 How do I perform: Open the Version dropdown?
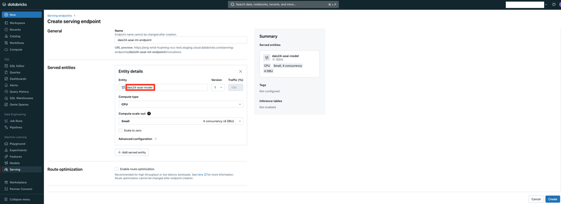point(218,87)
